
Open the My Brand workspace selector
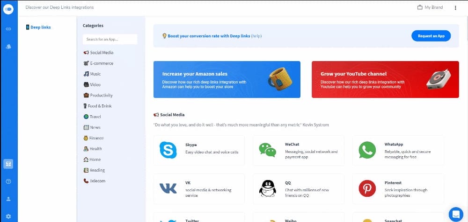tap(430, 7)
